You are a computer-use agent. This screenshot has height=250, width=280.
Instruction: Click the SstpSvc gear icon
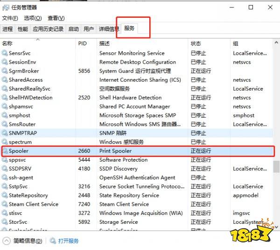(x=5, y=186)
